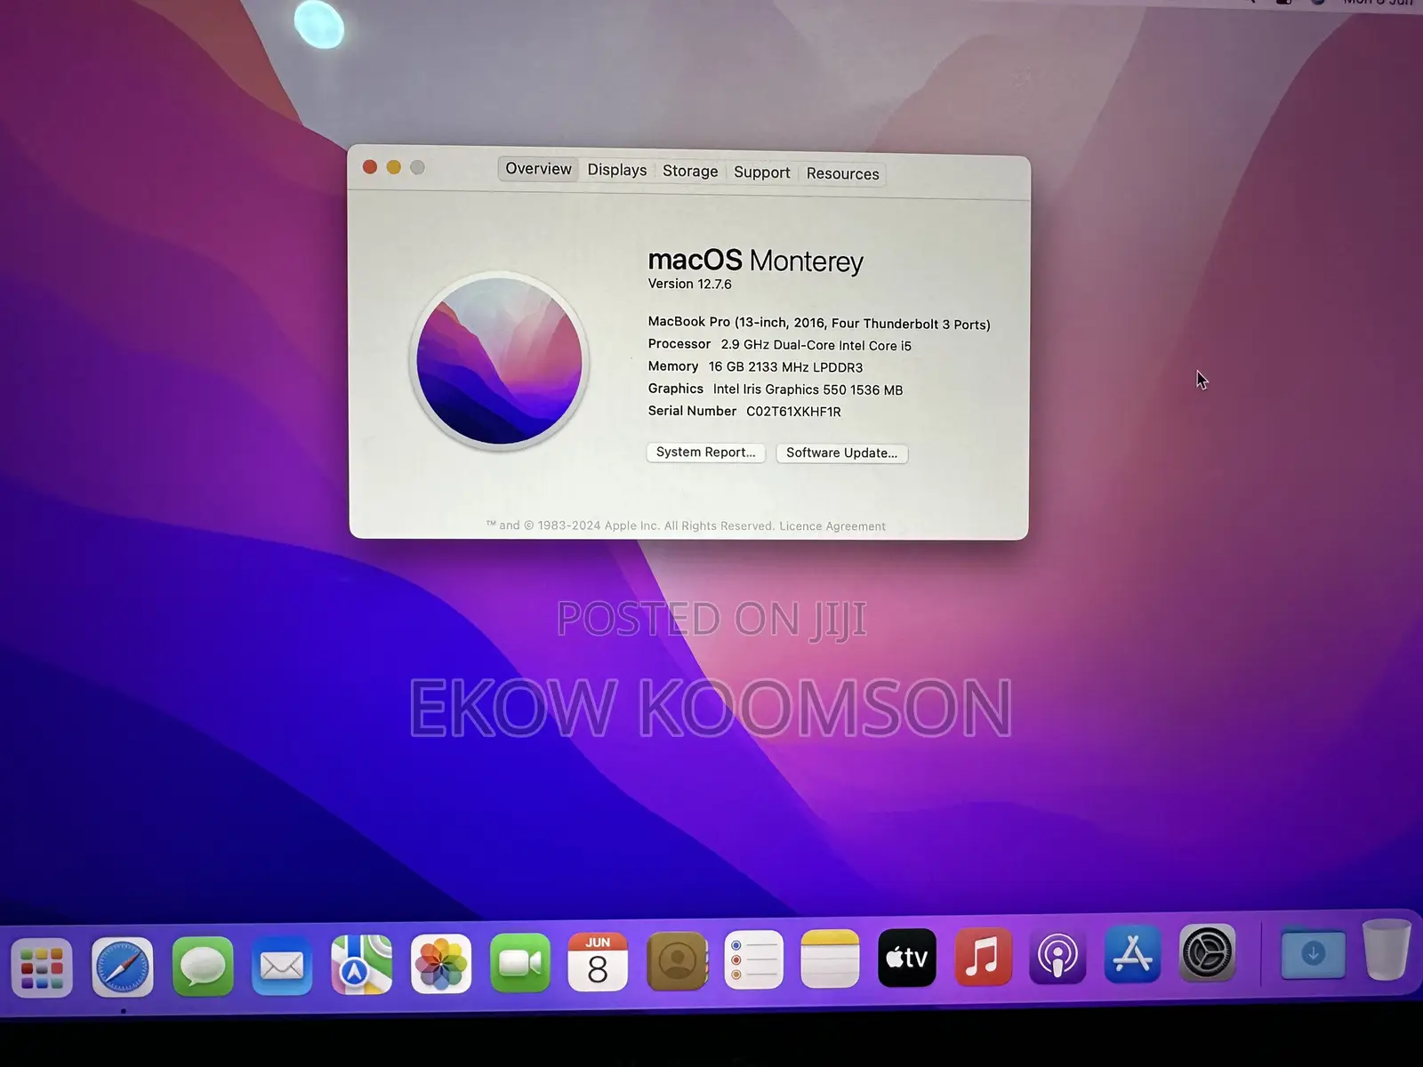Image resolution: width=1423 pixels, height=1067 pixels.
Task: Click '2.9 GHz Dual-Core Intel Core i5'
Action: click(816, 345)
